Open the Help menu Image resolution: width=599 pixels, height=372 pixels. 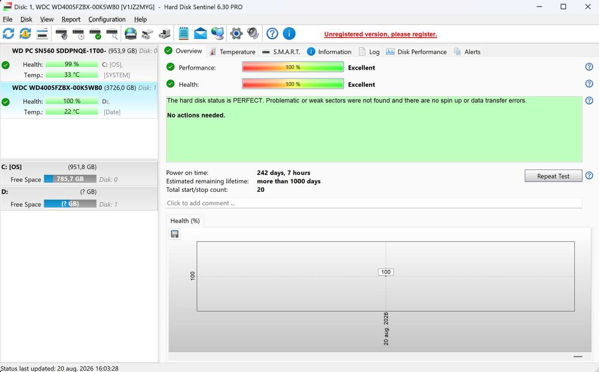pyautogui.click(x=140, y=19)
